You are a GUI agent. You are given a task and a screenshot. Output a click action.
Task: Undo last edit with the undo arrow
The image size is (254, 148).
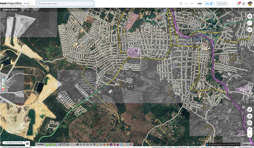point(186,4)
